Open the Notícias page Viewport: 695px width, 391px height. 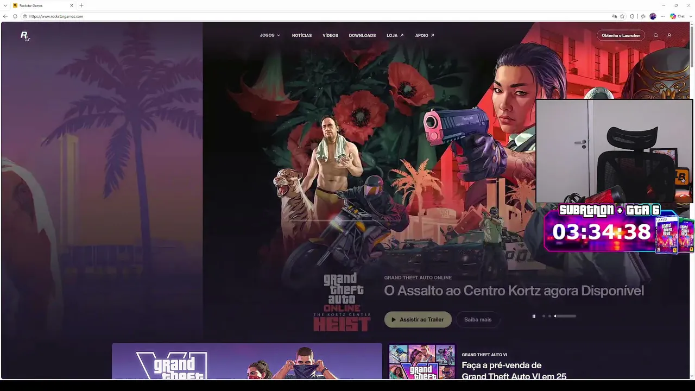tap(302, 35)
